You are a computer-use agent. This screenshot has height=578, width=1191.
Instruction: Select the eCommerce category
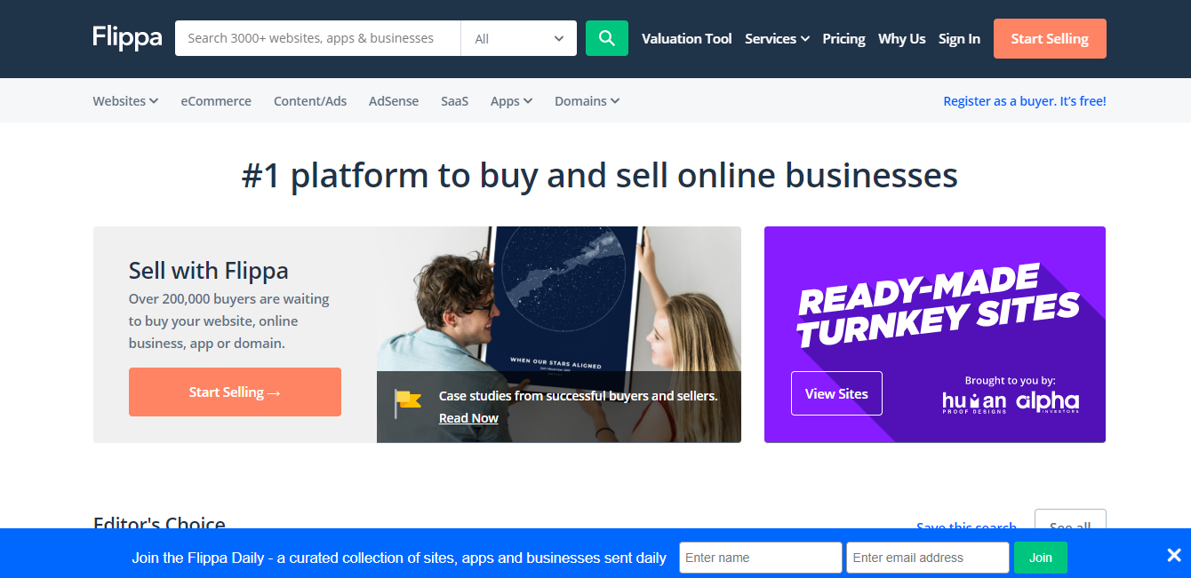coord(216,101)
